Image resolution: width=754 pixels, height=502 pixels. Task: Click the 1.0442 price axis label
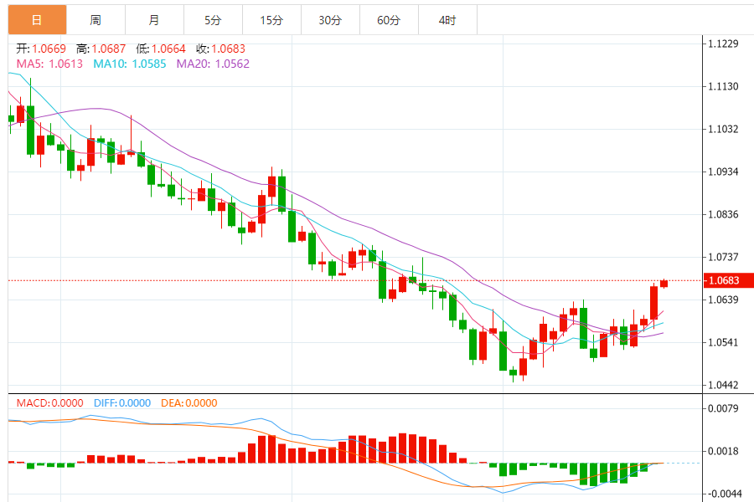point(723,385)
